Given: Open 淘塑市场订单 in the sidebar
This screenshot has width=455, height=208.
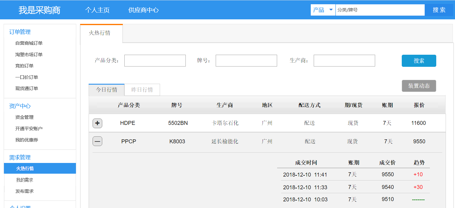Looking at the screenshot, I should (29, 55).
